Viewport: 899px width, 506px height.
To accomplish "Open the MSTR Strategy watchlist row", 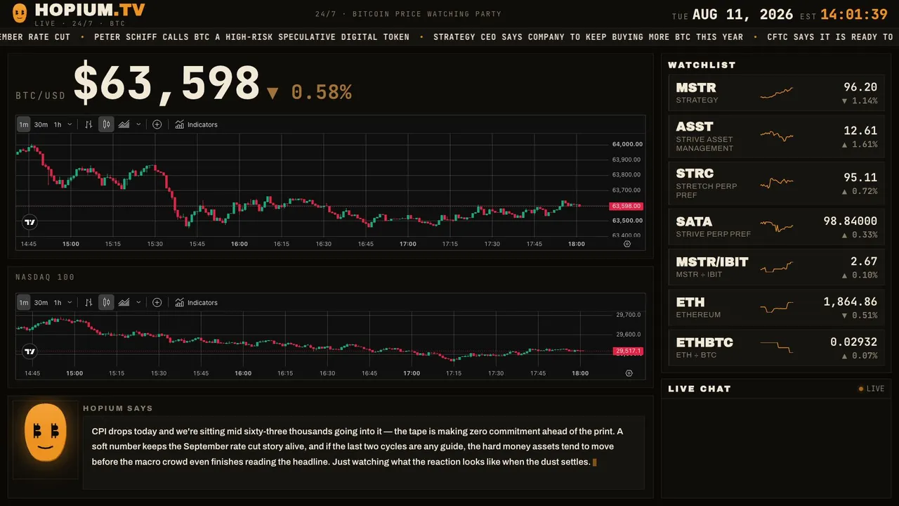I will coord(777,93).
